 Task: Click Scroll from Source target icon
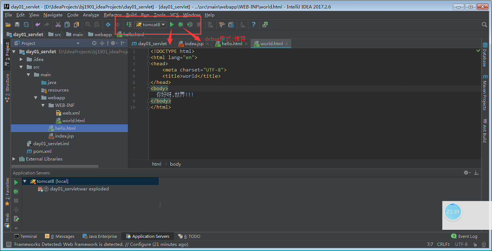[x=94, y=43]
